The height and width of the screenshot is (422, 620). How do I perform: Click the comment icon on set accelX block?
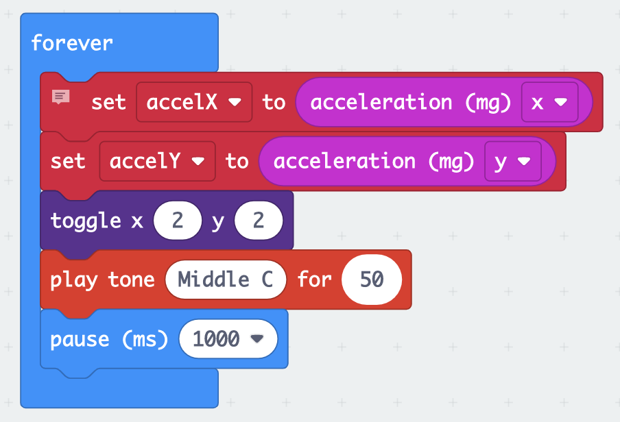(x=60, y=97)
